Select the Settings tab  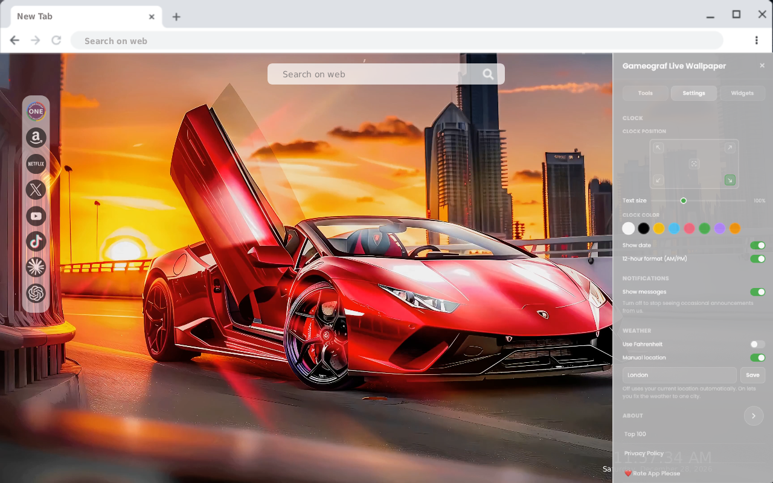pyautogui.click(x=694, y=93)
